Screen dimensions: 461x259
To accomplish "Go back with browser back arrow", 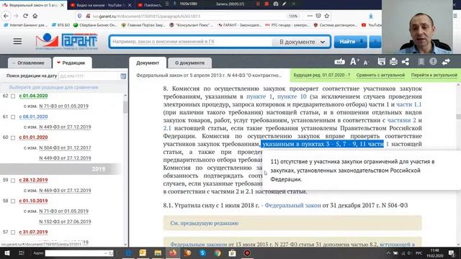I will point(6,16).
